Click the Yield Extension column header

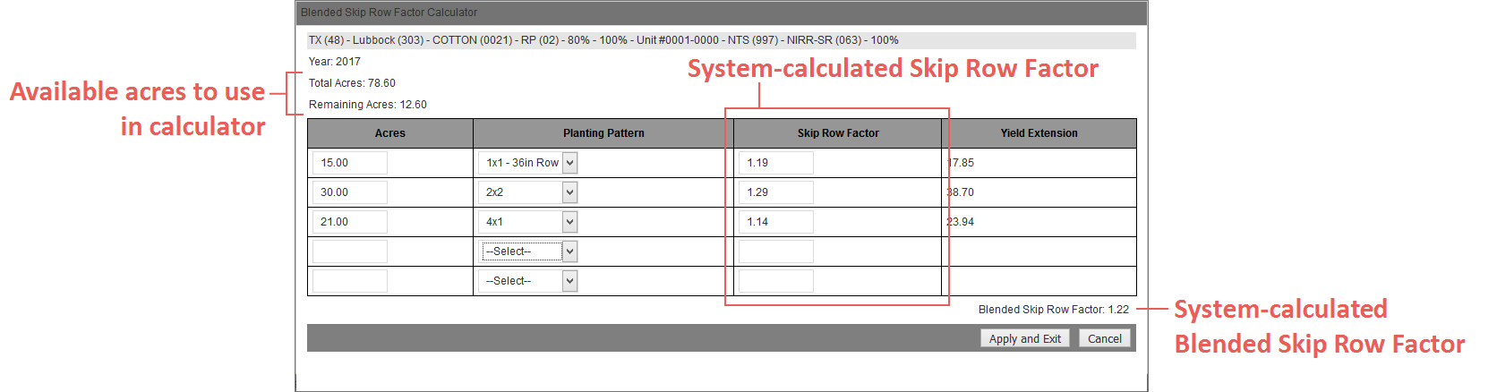coord(1039,133)
